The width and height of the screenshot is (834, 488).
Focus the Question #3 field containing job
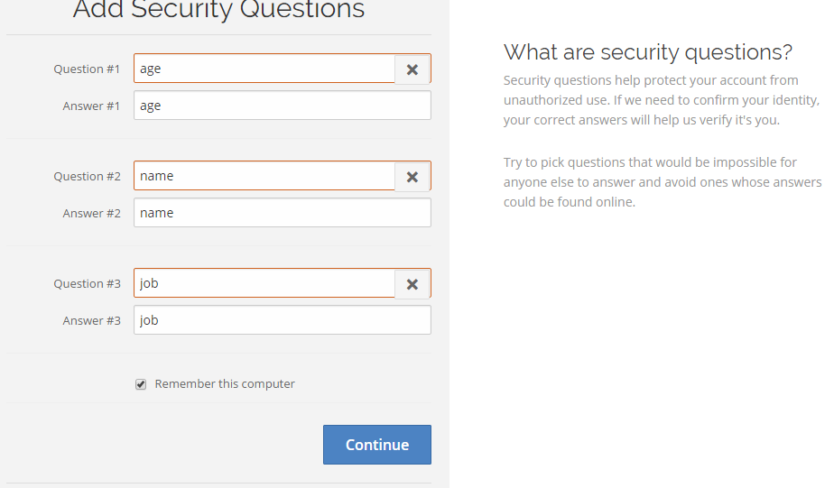tap(264, 283)
